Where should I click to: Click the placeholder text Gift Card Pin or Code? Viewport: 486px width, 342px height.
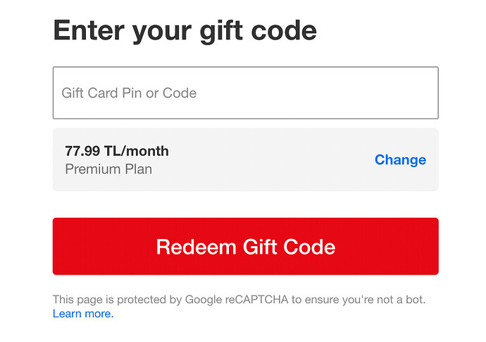click(129, 93)
